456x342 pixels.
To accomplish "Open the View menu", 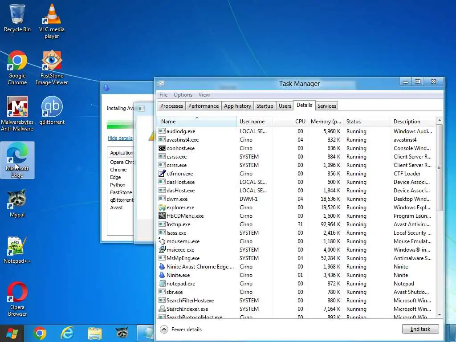I will pos(204,95).
